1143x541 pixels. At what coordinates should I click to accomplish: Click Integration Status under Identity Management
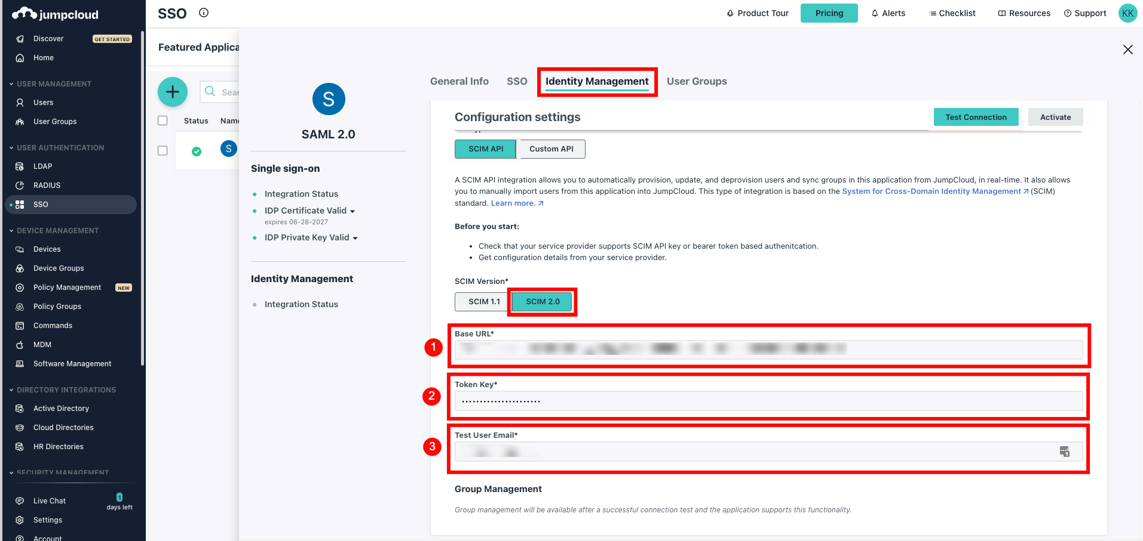(x=301, y=305)
